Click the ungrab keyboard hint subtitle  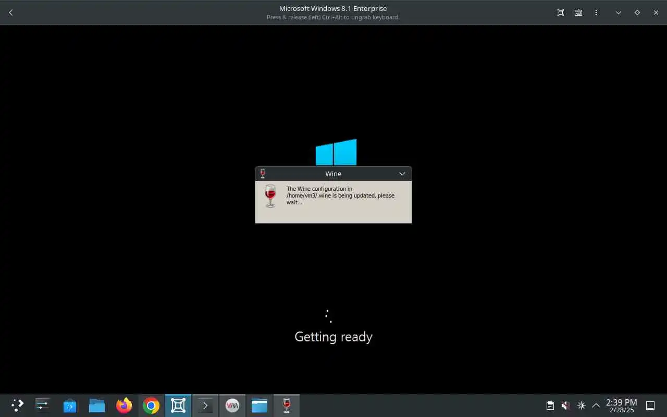pyautogui.click(x=333, y=17)
